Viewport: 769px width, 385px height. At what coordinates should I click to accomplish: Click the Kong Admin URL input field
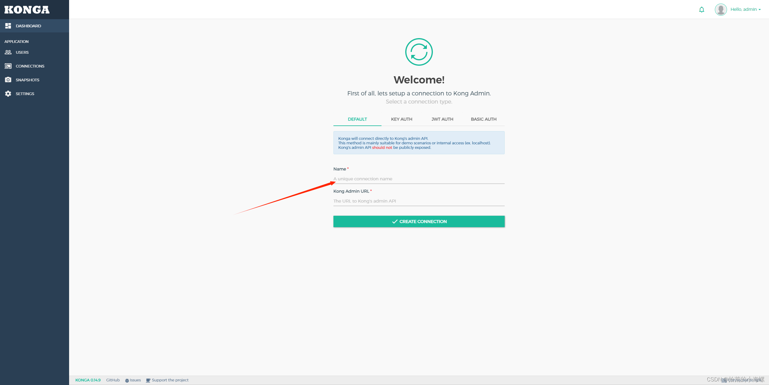419,200
